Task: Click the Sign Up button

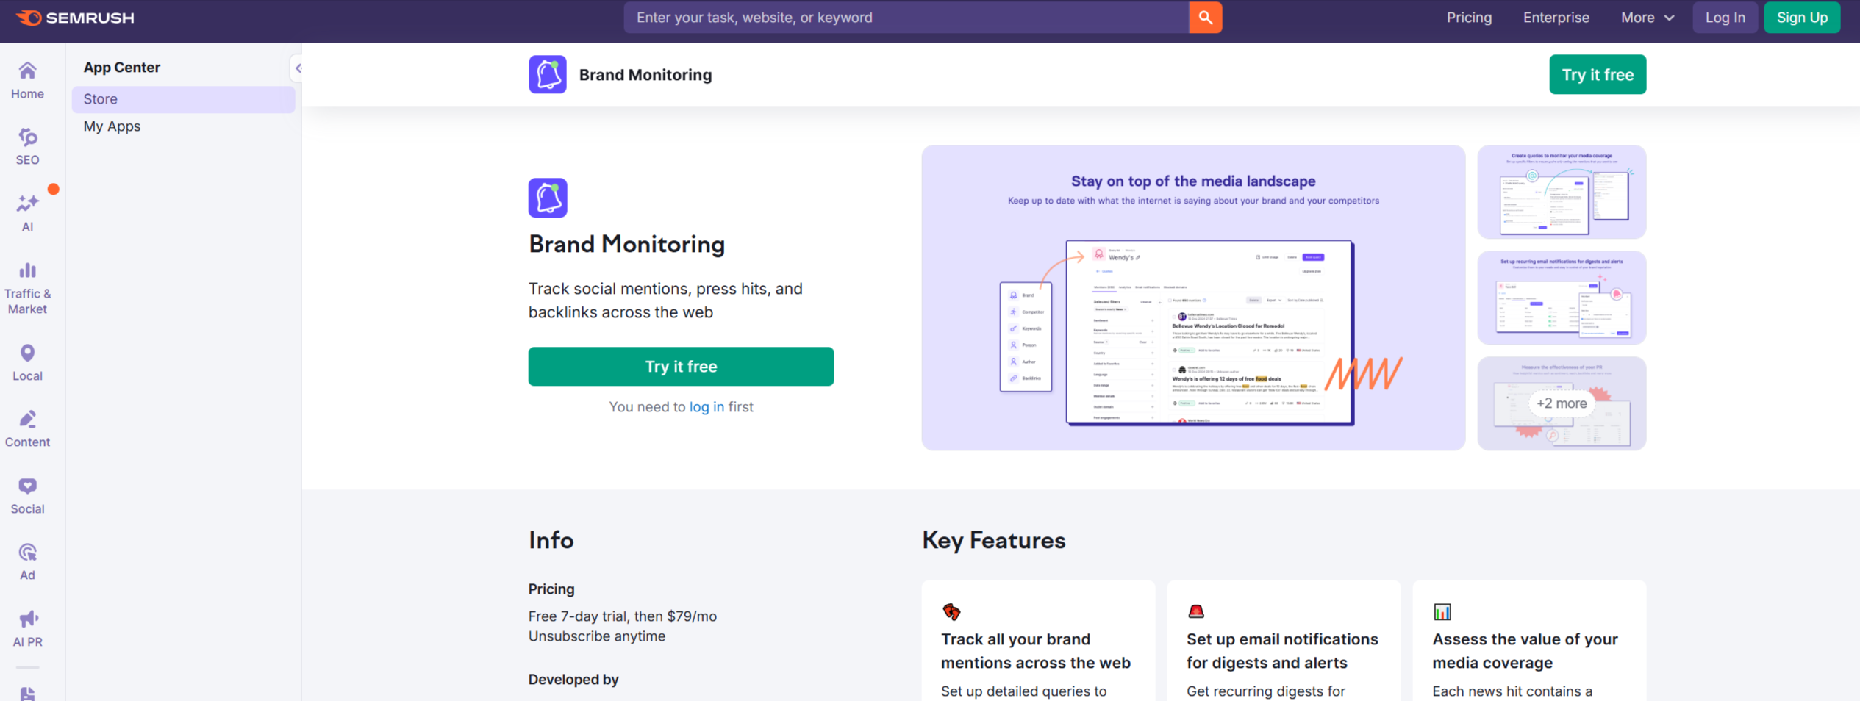Action: 1802,18
